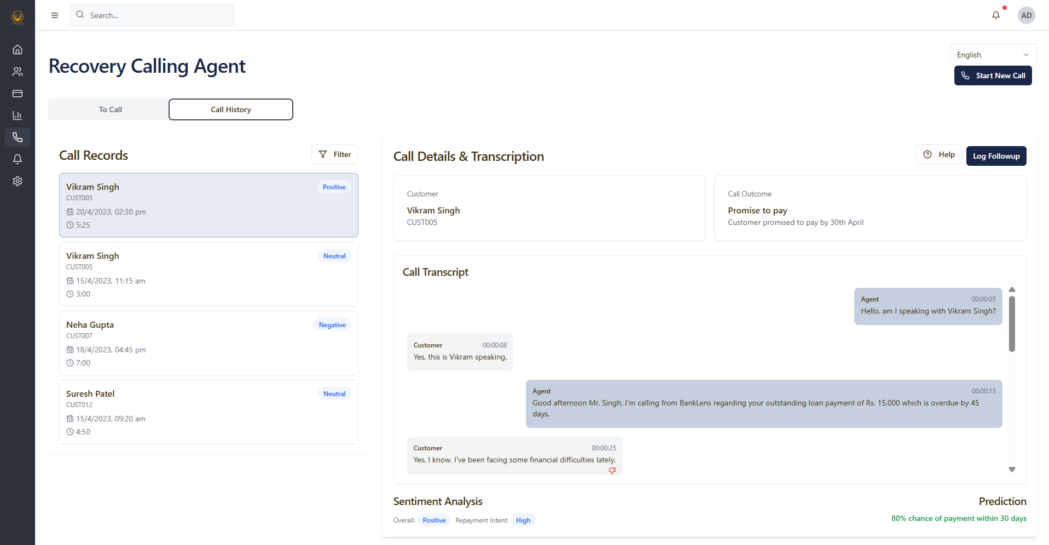Click the Log Followup button
This screenshot has height=545, width=1049.
(x=996, y=156)
